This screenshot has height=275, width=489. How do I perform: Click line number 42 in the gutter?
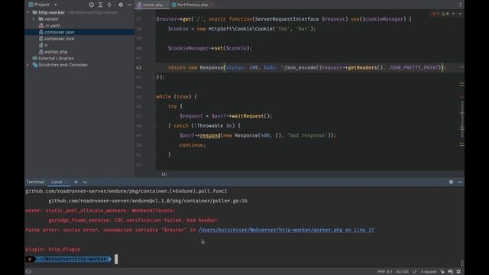click(x=139, y=67)
